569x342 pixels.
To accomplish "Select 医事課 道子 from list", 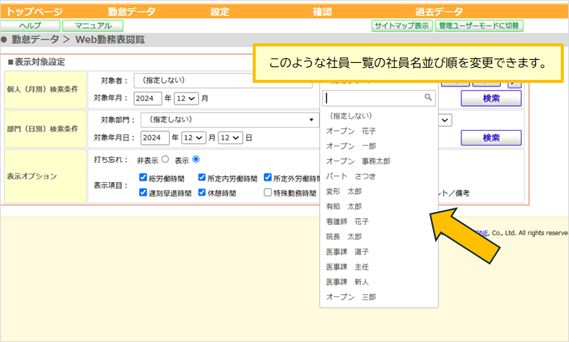I will point(379,252).
